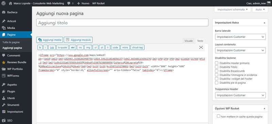Check Disabilita Titolo option

pos(217,67)
